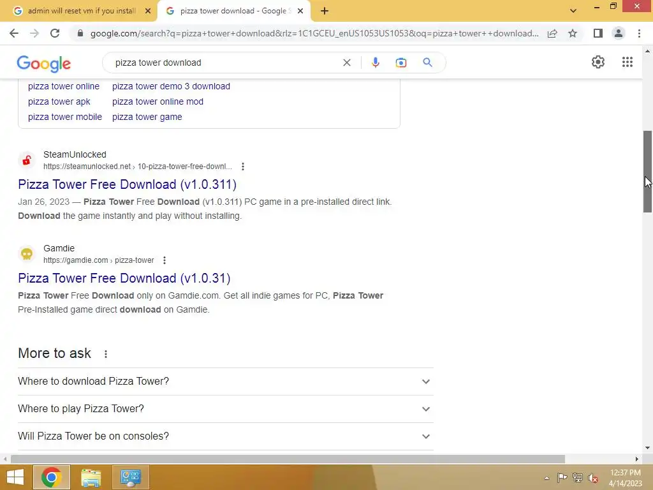The height and width of the screenshot is (490, 653).
Task: Close the pizza tower download tab
Action: pyautogui.click(x=300, y=11)
